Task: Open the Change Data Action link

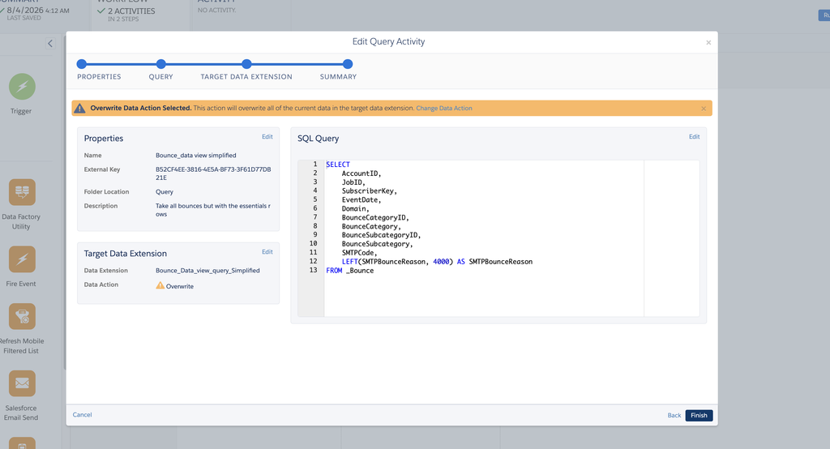Action: [444, 108]
